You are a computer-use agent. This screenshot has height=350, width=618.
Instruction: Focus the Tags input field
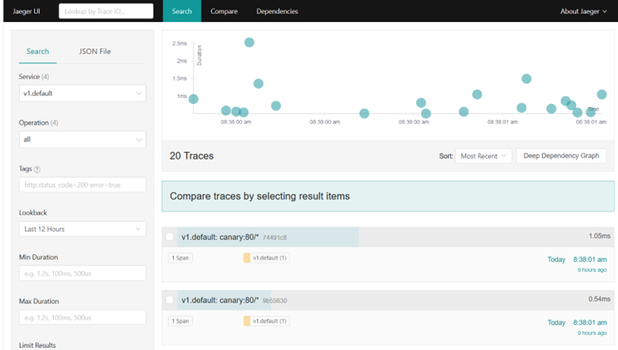pos(82,185)
